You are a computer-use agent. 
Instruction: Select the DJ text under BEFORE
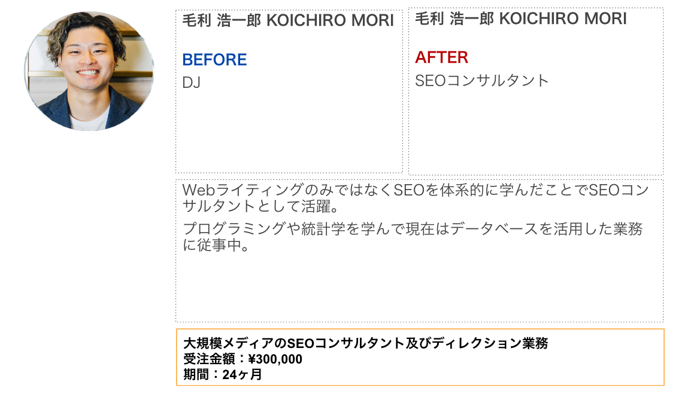[191, 83]
